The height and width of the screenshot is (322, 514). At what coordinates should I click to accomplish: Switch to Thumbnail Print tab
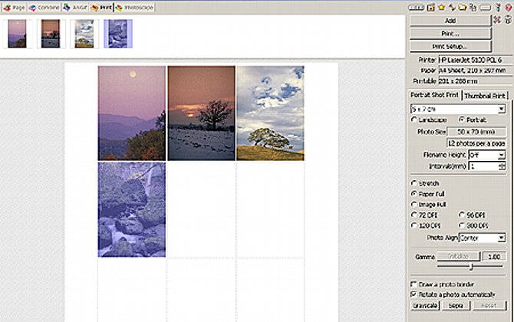[485, 96]
